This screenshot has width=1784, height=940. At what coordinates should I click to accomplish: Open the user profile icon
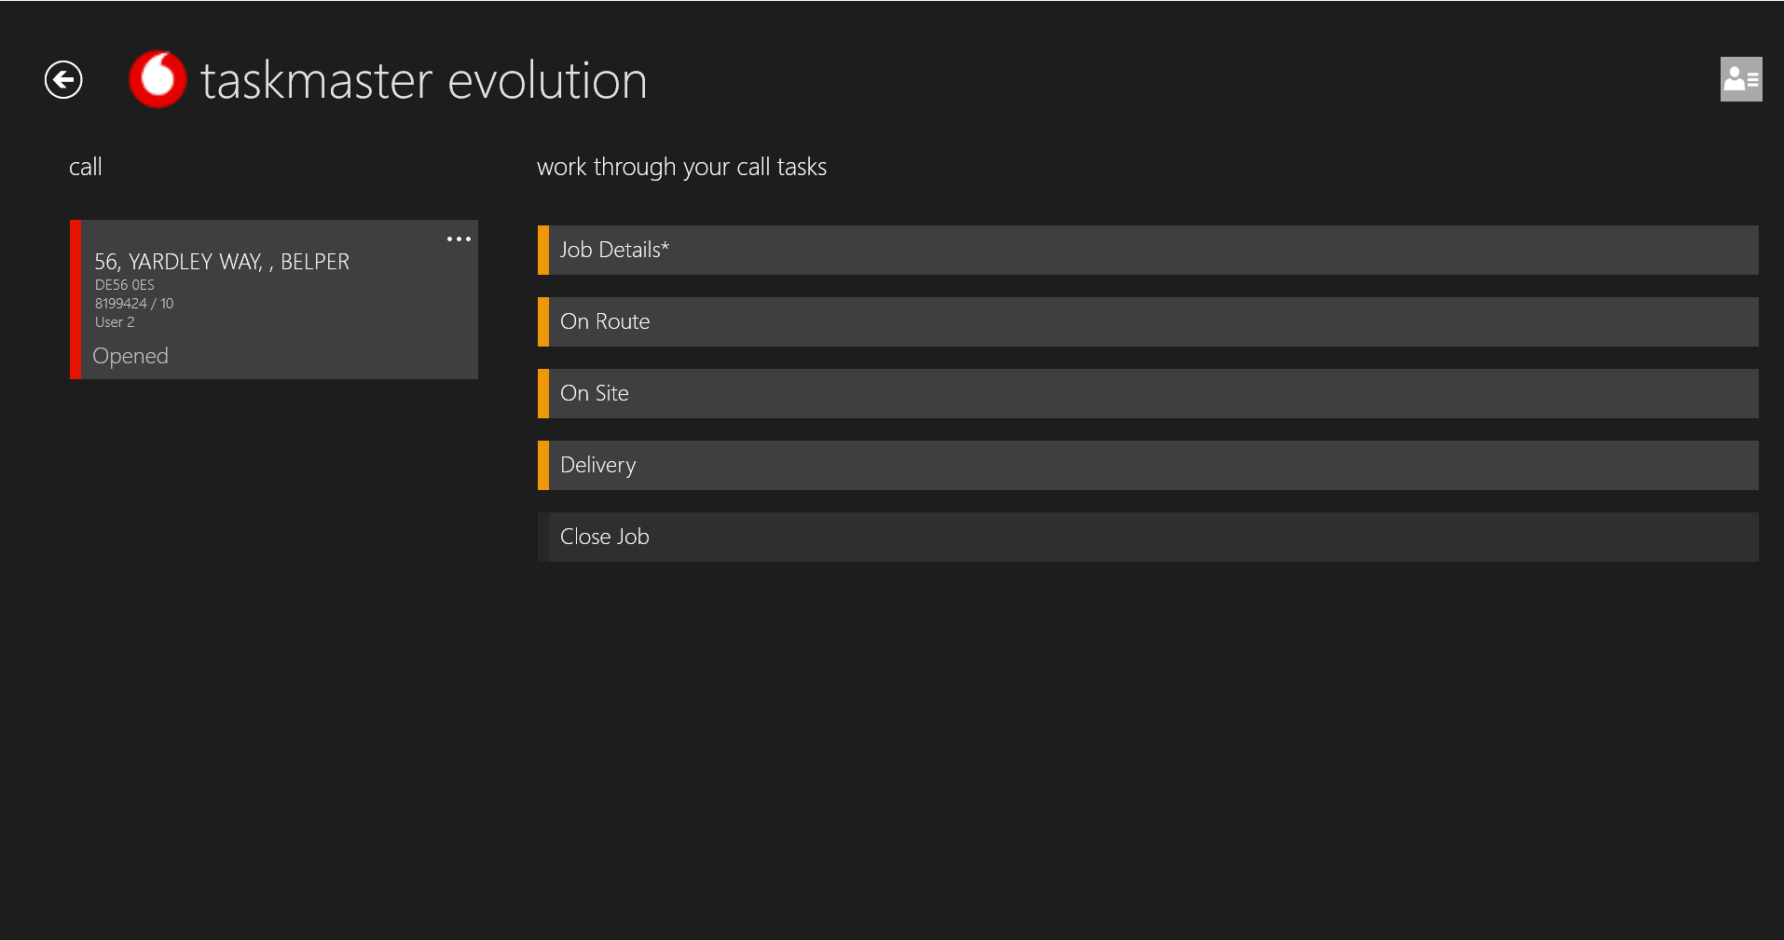pyautogui.click(x=1740, y=79)
